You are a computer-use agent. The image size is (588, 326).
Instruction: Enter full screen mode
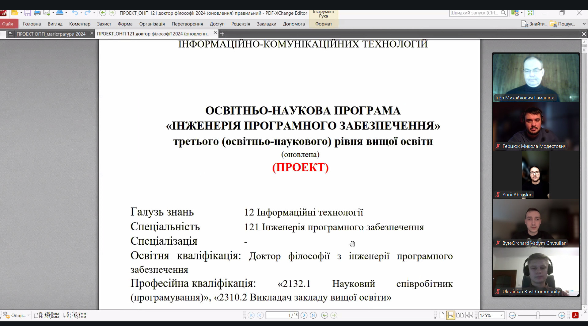[x=530, y=13]
